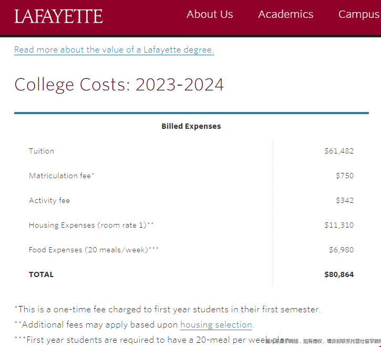381x347 pixels.
Task: Select the Tuition row label
Action: tap(42, 151)
